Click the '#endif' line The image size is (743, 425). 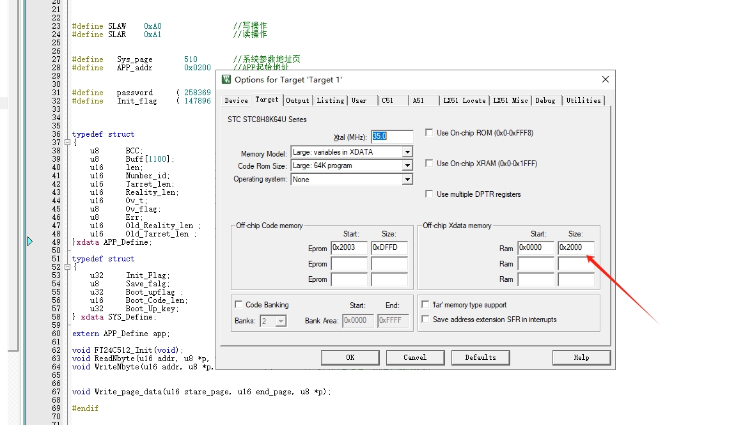tap(85, 408)
